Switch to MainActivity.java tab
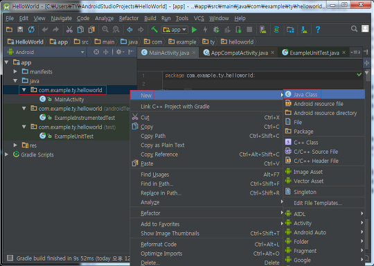 [x=169, y=53]
